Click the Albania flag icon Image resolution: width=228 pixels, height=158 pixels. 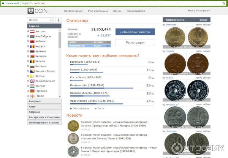tap(32, 41)
